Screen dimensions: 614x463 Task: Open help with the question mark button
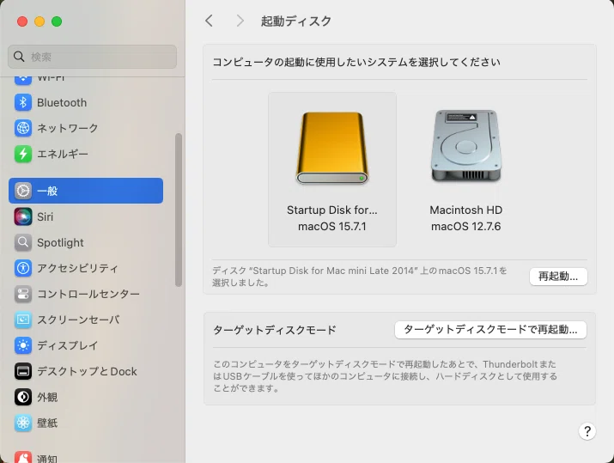[x=587, y=431]
